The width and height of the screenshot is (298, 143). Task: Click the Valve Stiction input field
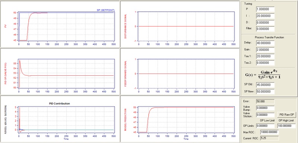[265, 115]
